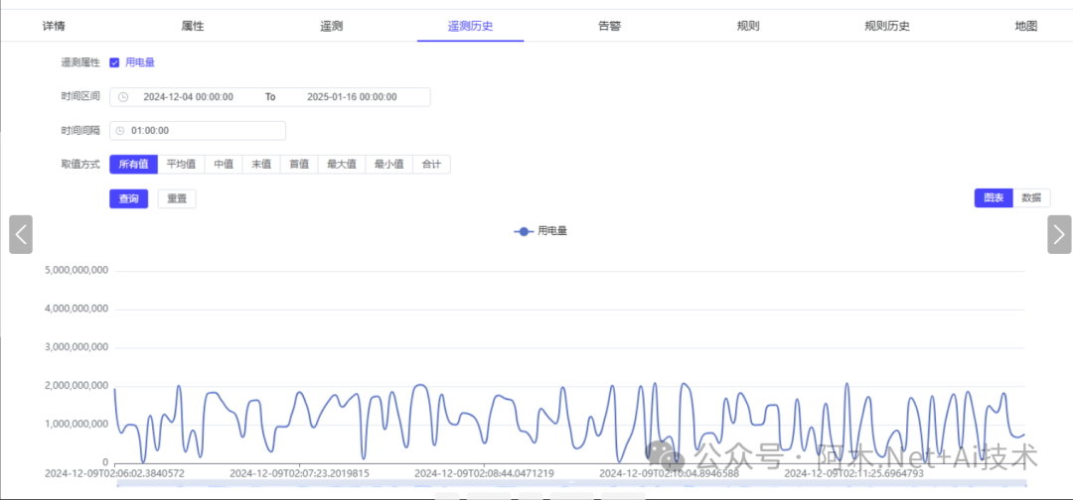1073x500 pixels.
Task: Click the clock icon in time interval field
Action: 120,131
